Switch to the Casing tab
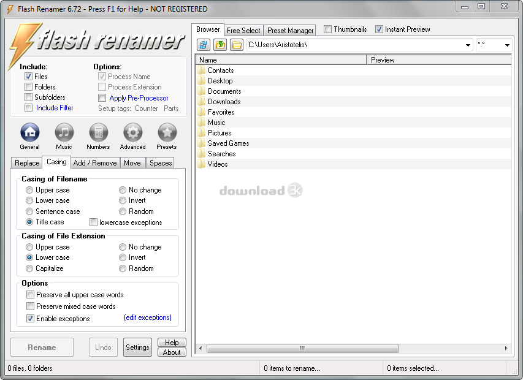The height and width of the screenshot is (380, 523). tap(56, 162)
